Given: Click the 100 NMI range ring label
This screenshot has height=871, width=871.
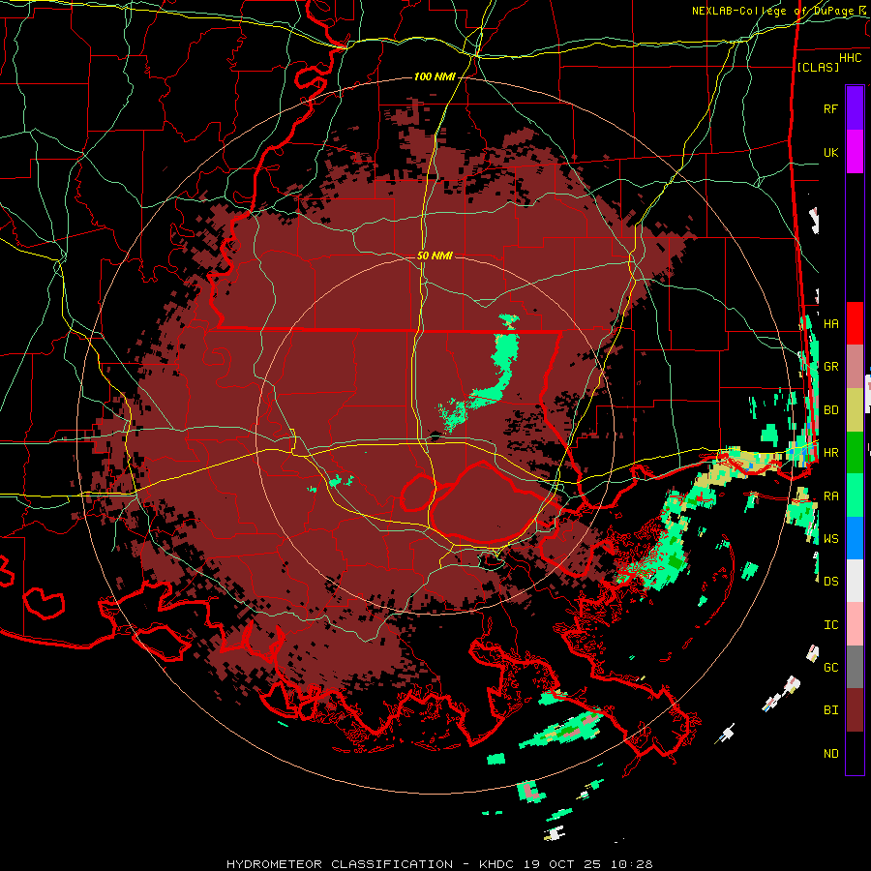Looking at the screenshot, I should coord(435,76).
